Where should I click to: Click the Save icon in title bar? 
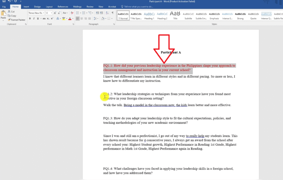pos(4,1)
